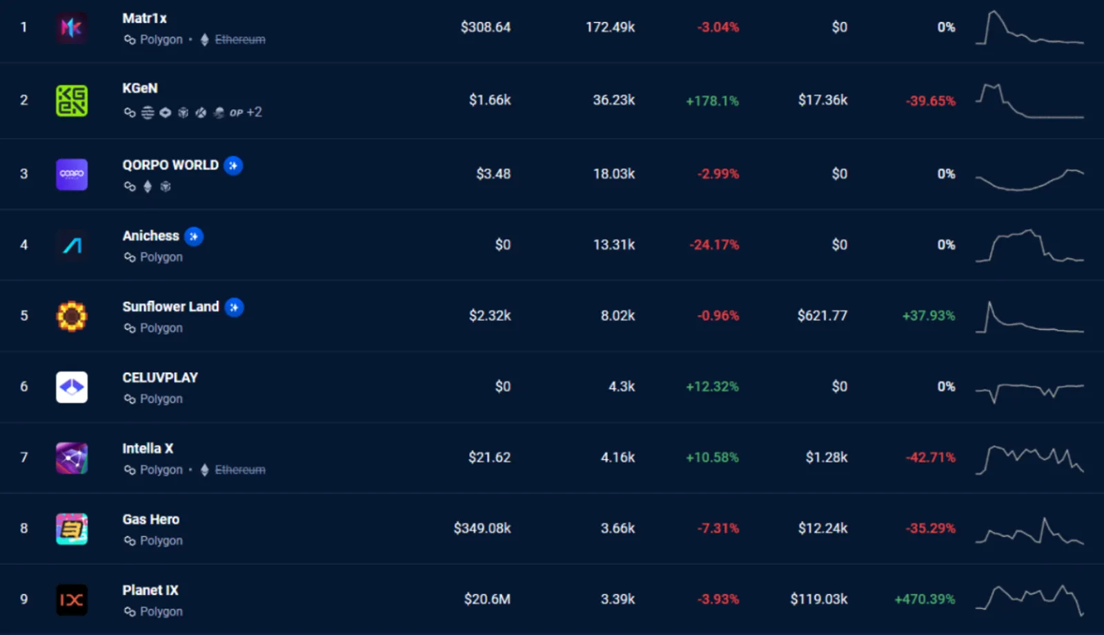Open the Intella X name link

click(148, 449)
